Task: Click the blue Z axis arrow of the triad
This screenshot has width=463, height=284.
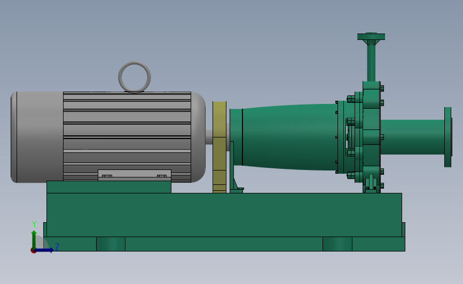Action: 45,250
